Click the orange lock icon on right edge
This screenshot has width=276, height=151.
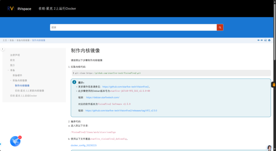point(274,85)
